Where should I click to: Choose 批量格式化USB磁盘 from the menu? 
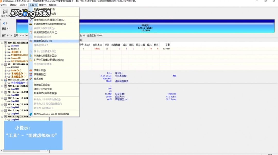click(45, 93)
